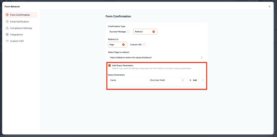Click the Custom CSS code brackets icon
Image resolution: width=277 pixels, height=137 pixels.
7,41
